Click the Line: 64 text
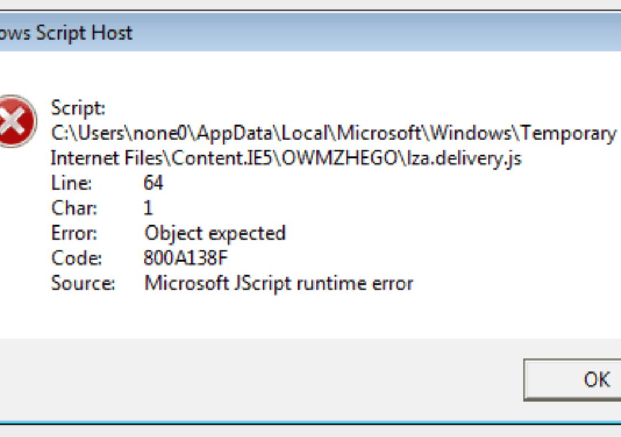 pos(106,183)
